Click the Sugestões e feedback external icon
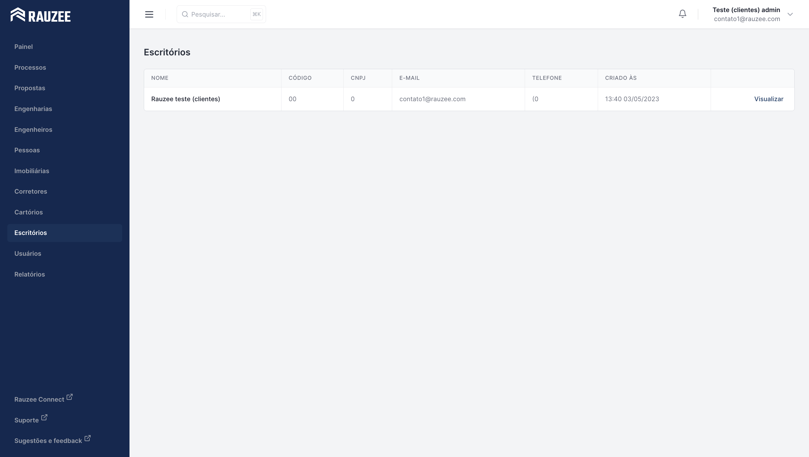 click(88, 438)
